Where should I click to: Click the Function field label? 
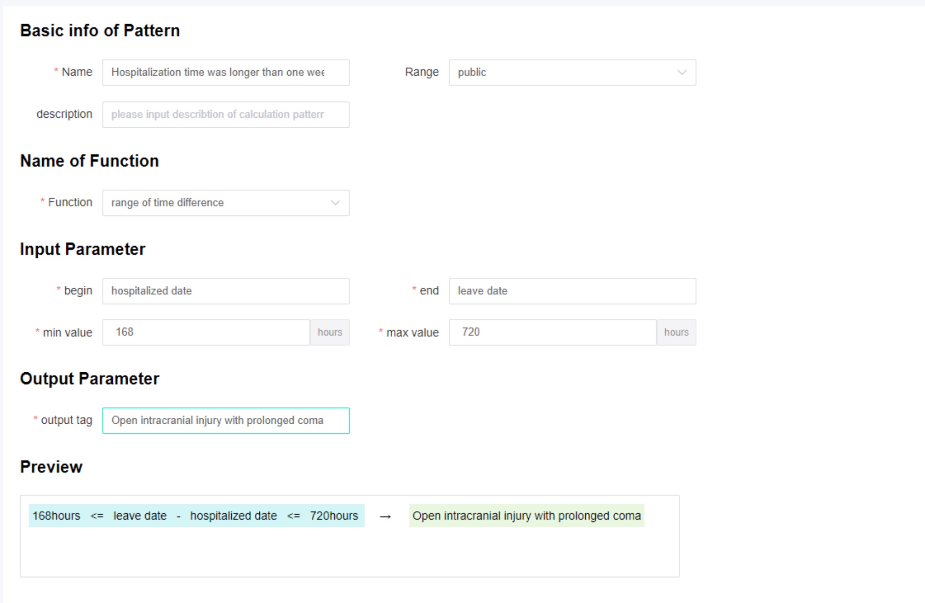click(x=70, y=202)
